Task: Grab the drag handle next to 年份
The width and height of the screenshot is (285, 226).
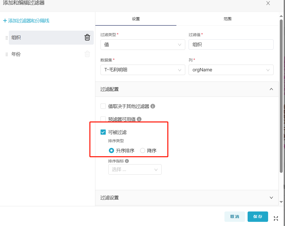Action: coord(6,54)
